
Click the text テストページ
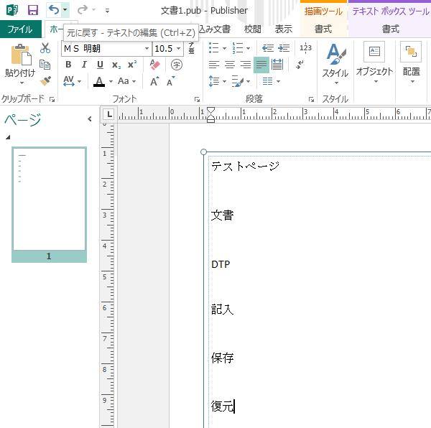click(245, 166)
